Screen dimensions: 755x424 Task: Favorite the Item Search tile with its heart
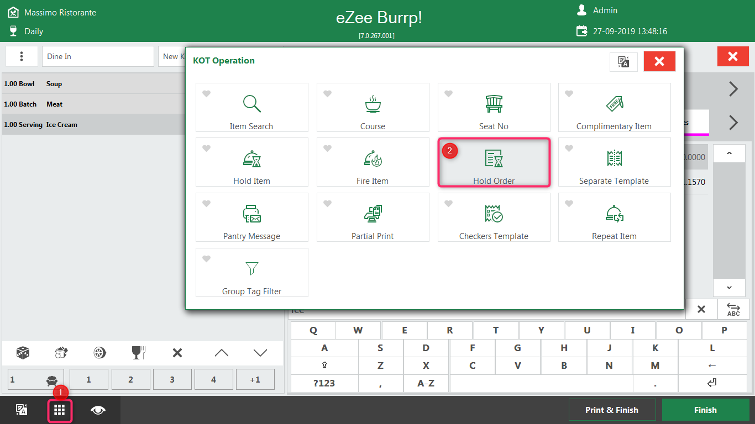point(206,94)
